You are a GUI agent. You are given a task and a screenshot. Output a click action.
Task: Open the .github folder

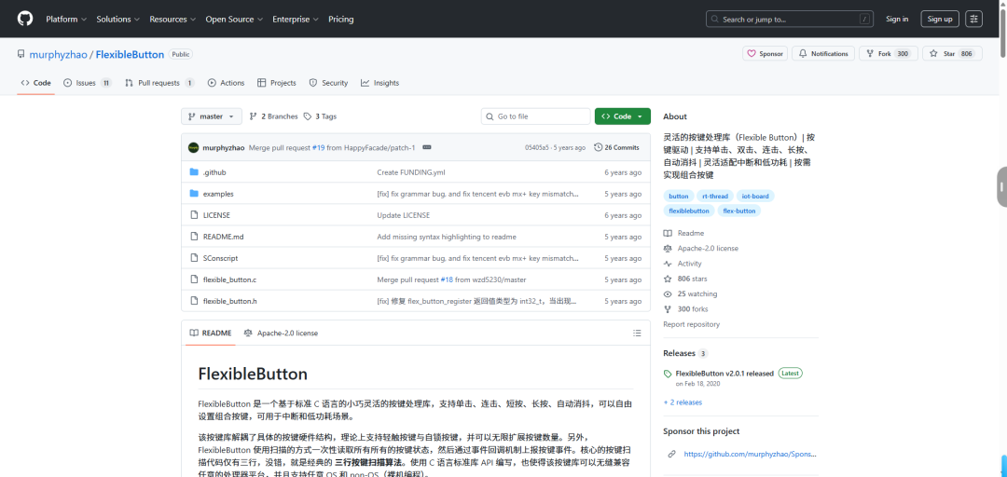(x=214, y=172)
